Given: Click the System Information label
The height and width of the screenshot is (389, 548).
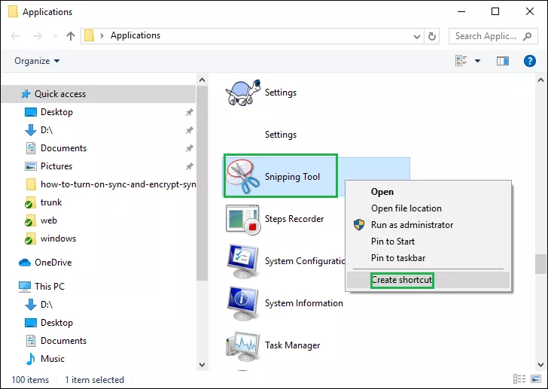Looking at the screenshot, I should coord(303,303).
